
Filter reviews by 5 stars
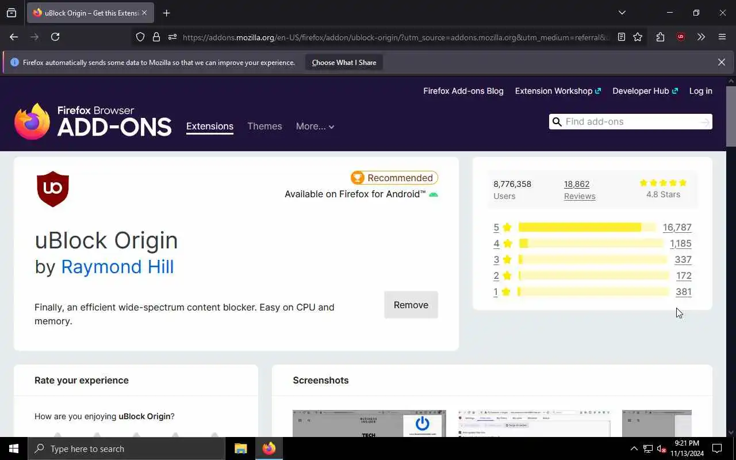502,227
